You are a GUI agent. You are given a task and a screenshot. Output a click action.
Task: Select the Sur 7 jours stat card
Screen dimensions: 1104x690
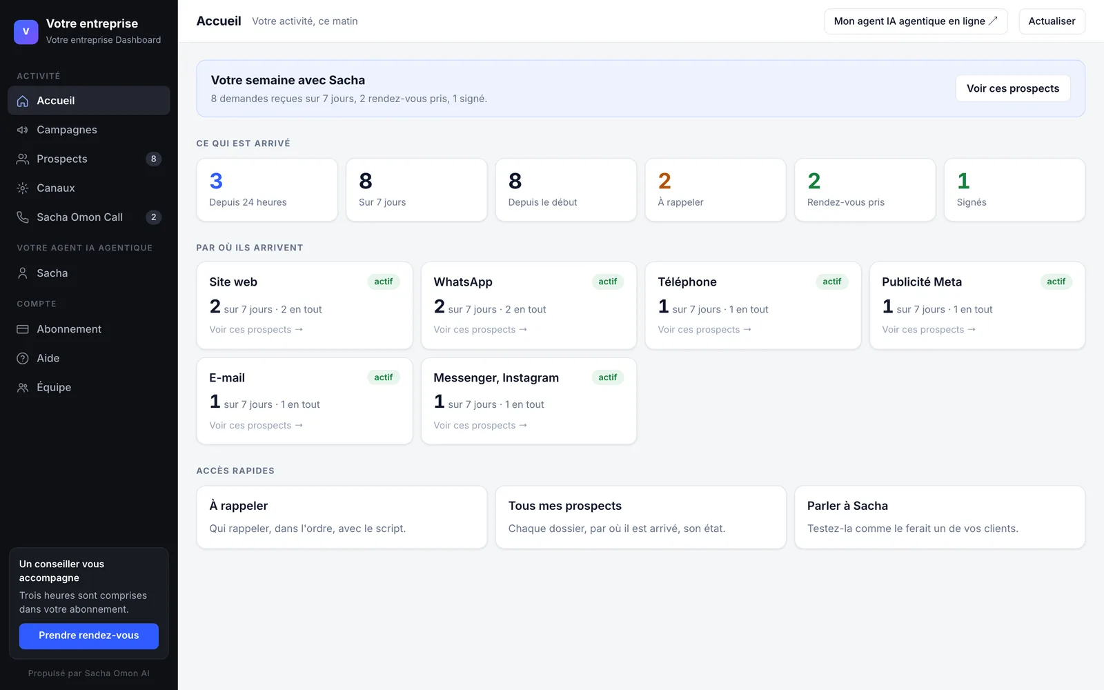click(x=417, y=190)
